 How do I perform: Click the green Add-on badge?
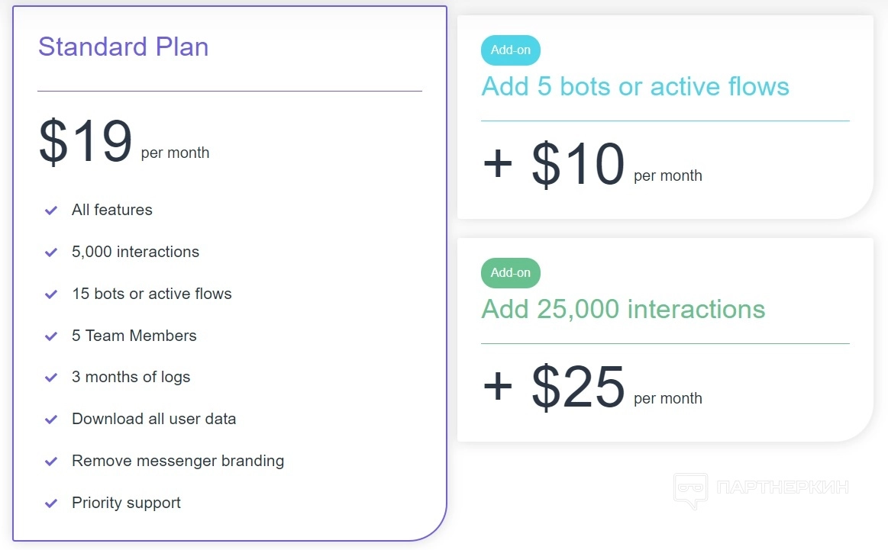(511, 273)
